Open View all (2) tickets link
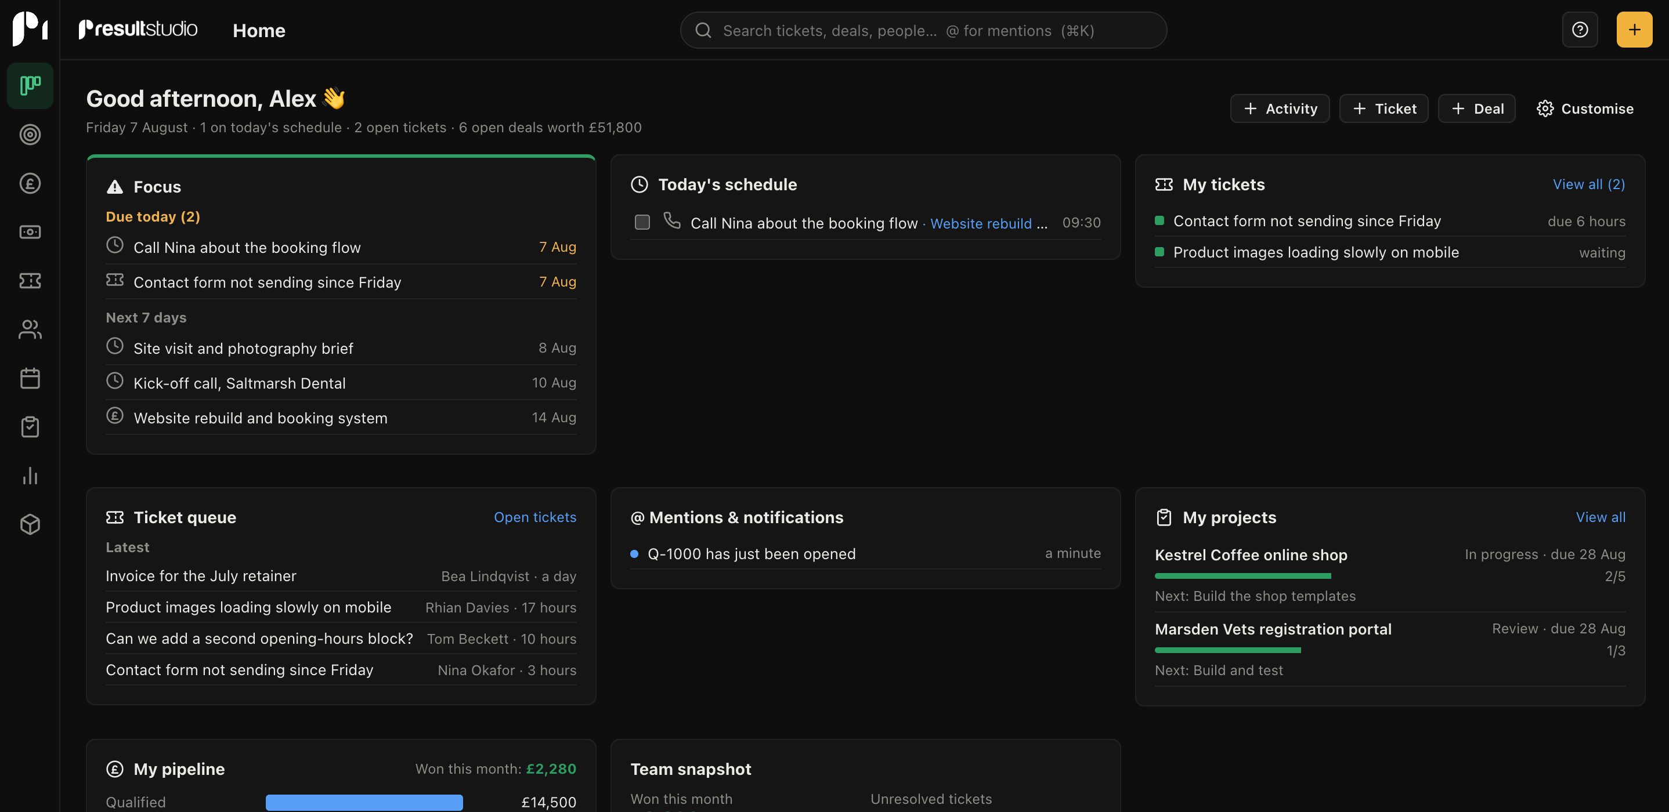1669x812 pixels. click(x=1589, y=184)
